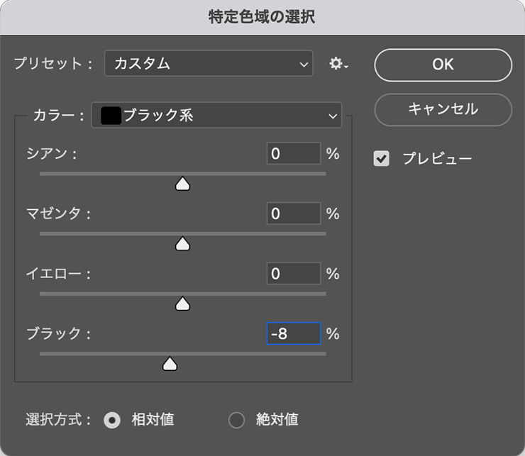The width and height of the screenshot is (525, 456).
Task: Click the black color swatch in カラー
Action: point(111,116)
